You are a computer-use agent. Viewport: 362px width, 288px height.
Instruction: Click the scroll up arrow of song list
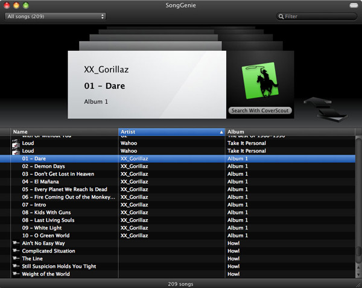pyautogui.click(x=358, y=267)
